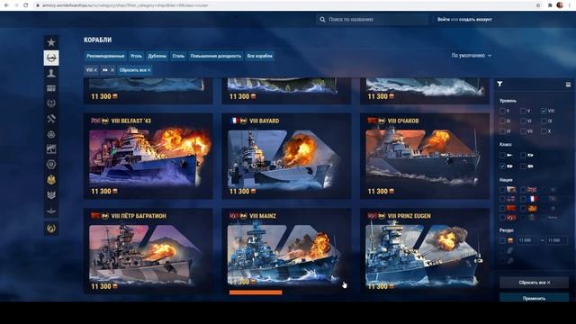576x324 pixels.
Task: Open the VIII Bayard ship card
Action: coord(286,156)
